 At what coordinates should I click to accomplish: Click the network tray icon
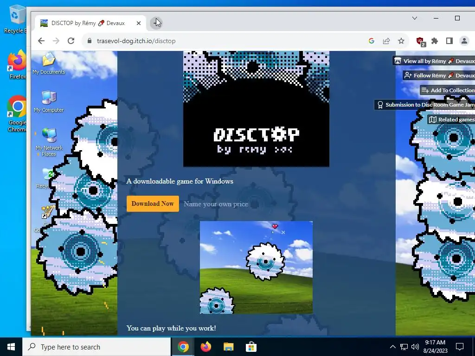pyautogui.click(x=404, y=347)
